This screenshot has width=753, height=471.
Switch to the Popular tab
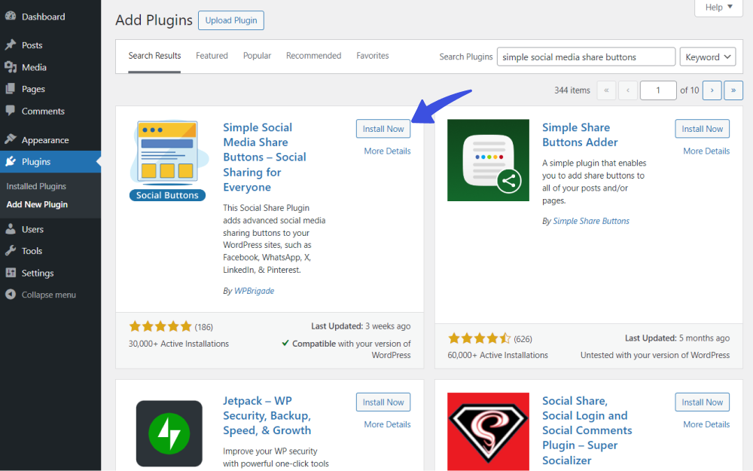point(257,56)
